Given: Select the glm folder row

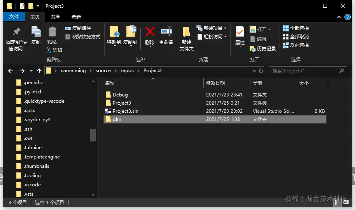Looking at the screenshot, I should (x=215, y=119).
